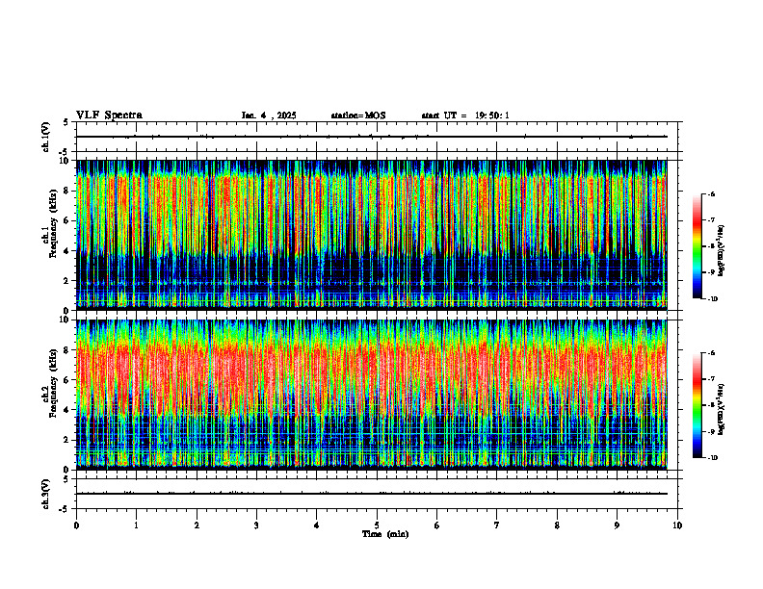Click the ch.1 spectrogram panel
Image resolution: width=763 pixels, height=589 pixels.
point(371,235)
